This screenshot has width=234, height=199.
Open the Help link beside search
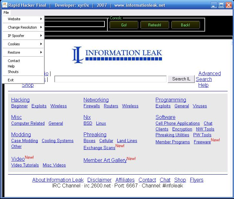[203, 85]
